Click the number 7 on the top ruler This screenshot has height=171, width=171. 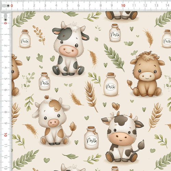click(90, 5)
